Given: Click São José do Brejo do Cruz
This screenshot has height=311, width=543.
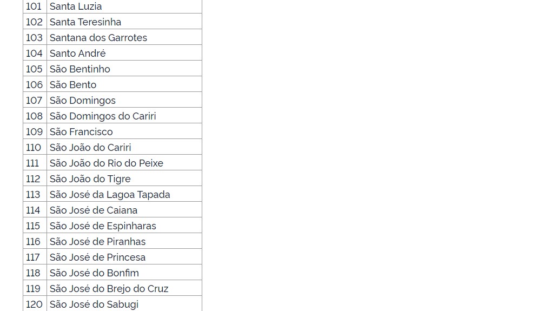Looking at the screenshot, I should tap(109, 289).
